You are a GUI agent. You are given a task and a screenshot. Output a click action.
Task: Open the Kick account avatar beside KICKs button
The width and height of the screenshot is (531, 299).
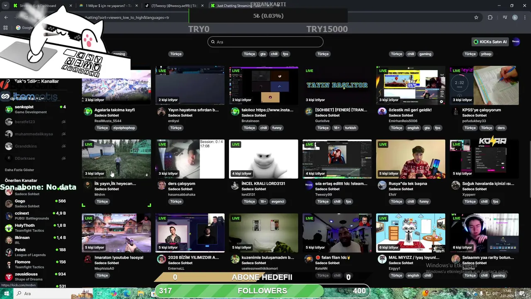(x=516, y=42)
